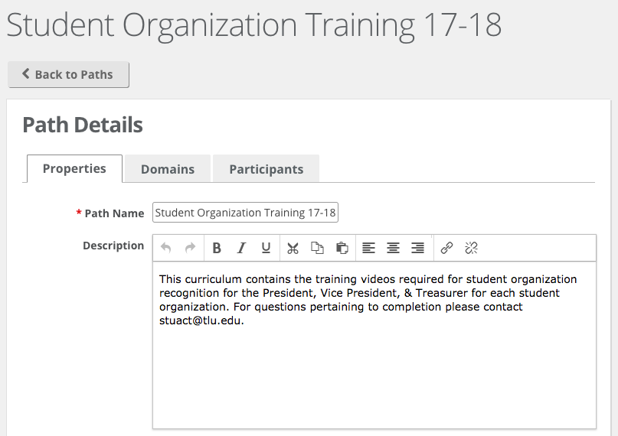Image resolution: width=618 pixels, height=436 pixels.
Task: Center-align description text
Action: 393,248
